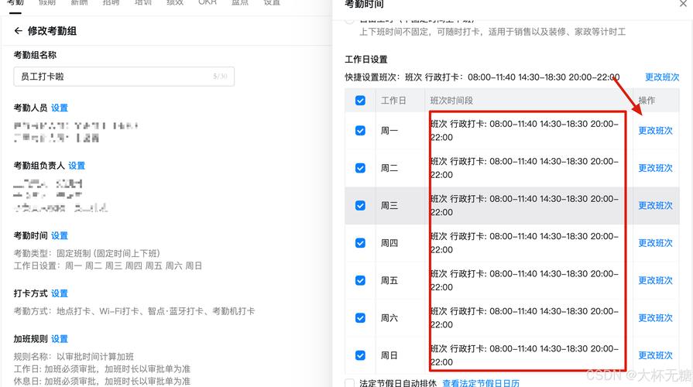Click the 快捷设置班次 summary text
This screenshot has width=693, height=387.
click(x=482, y=77)
